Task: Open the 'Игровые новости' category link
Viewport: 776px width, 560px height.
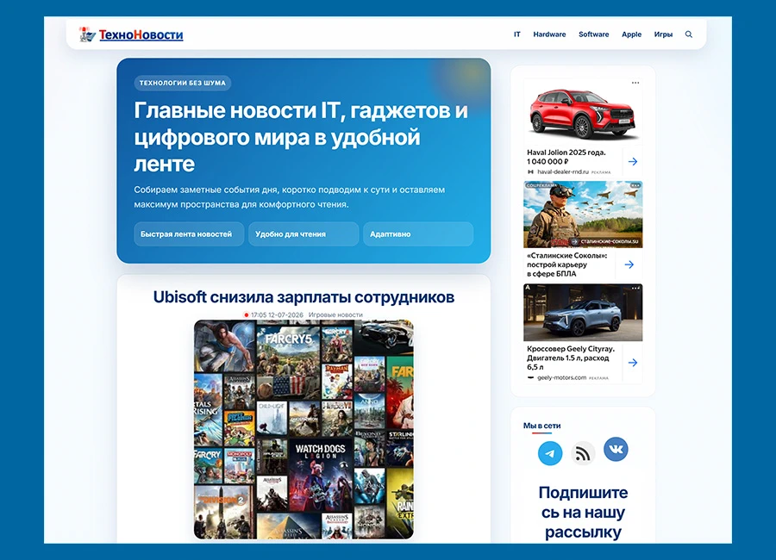Action: 335,314
